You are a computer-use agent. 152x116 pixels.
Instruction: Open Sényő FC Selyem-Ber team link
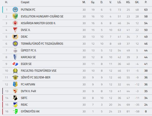point(36,77)
